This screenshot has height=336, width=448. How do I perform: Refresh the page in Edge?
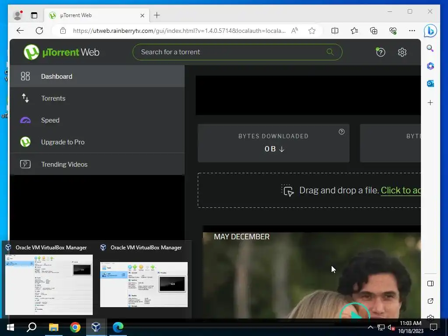click(39, 31)
